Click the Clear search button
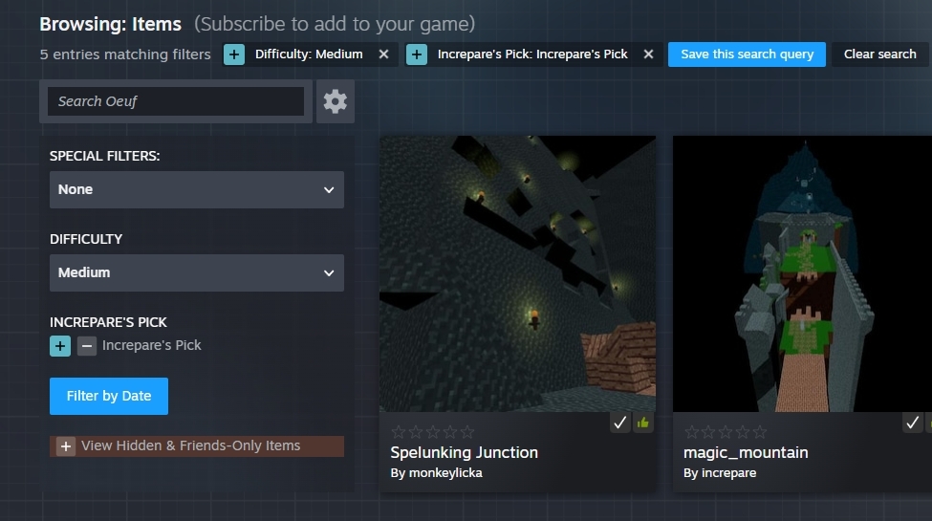 [879, 54]
